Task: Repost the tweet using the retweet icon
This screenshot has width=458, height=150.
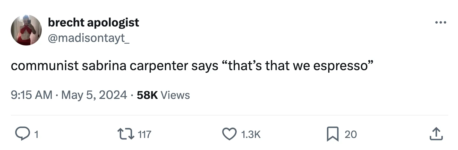Action: [126, 134]
